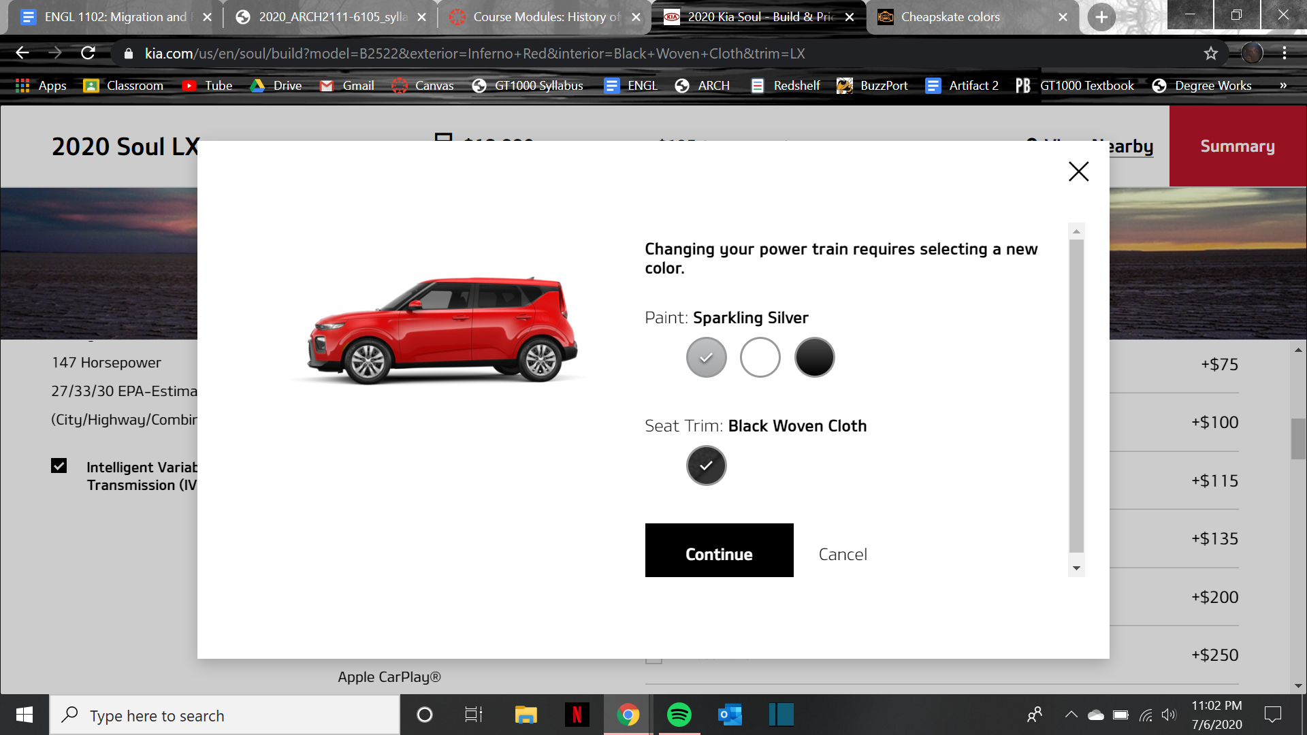This screenshot has height=735, width=1307.
Task: Close the color selection dialog
Action: 1078,171
